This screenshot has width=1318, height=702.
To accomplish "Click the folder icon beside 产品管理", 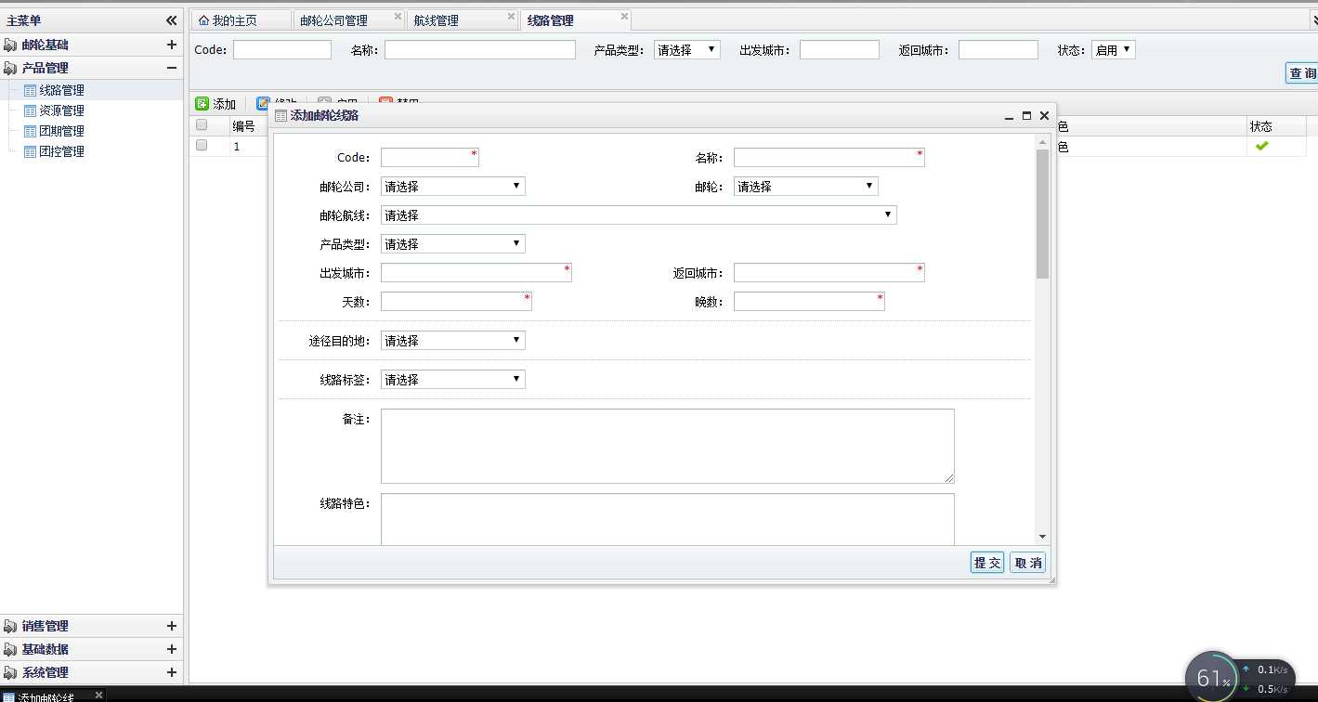I will [10, 68].
